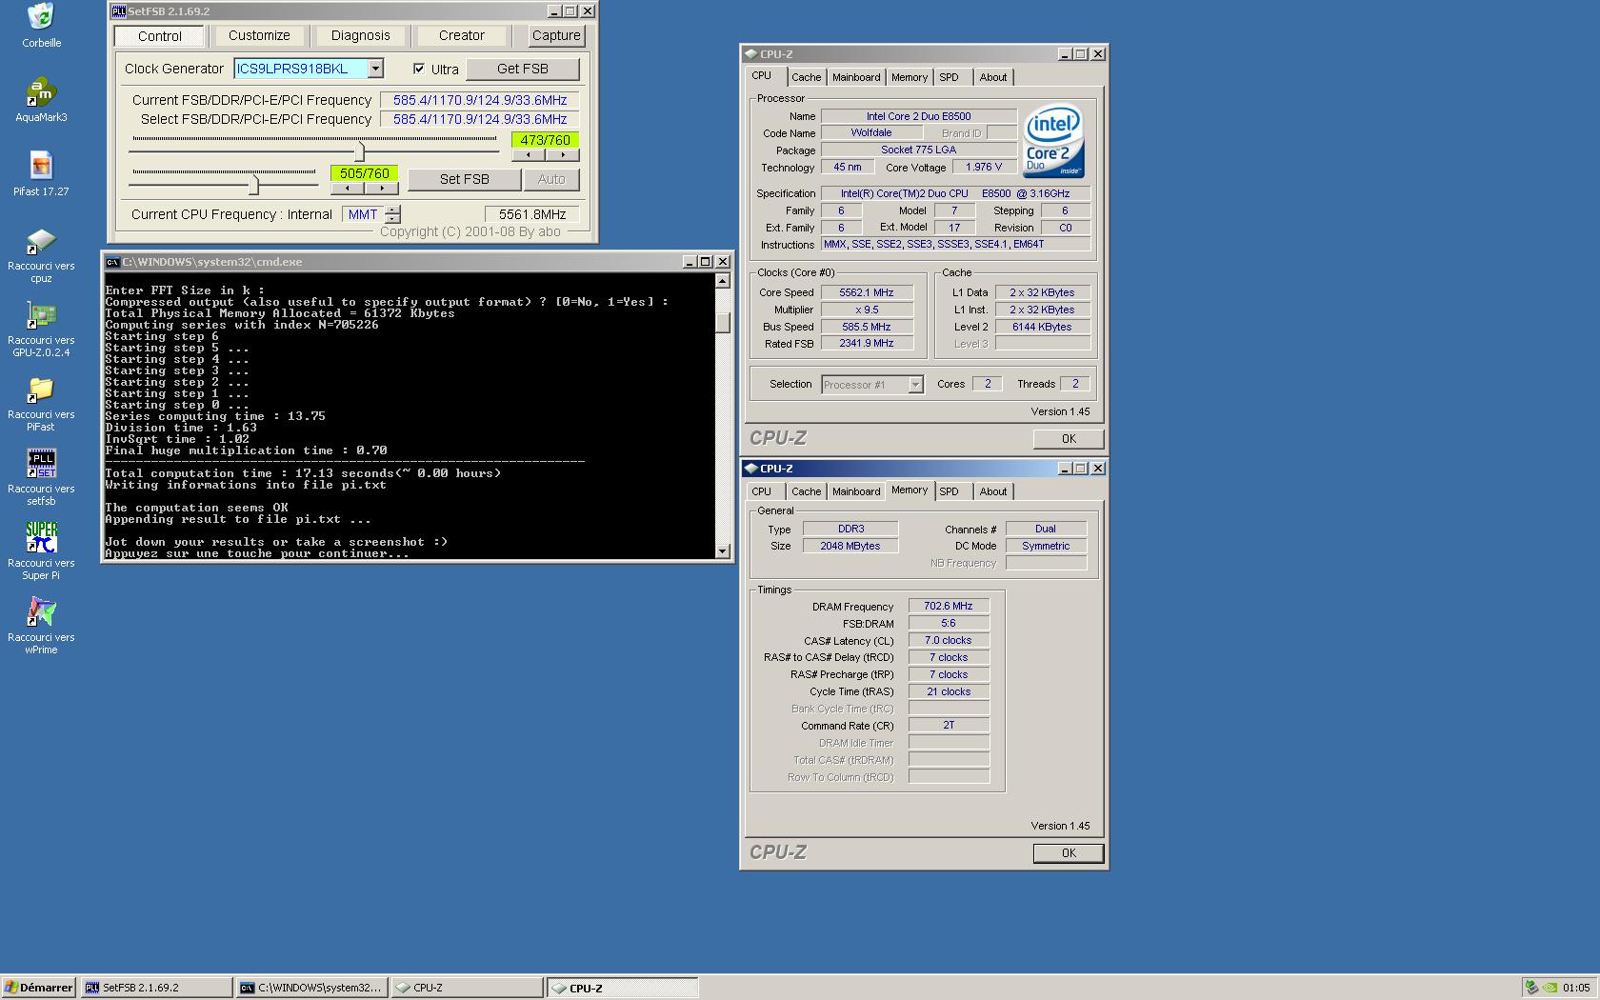Click the Get FSB button
Screen dimensions: 1600x1000
coord(522,69)
